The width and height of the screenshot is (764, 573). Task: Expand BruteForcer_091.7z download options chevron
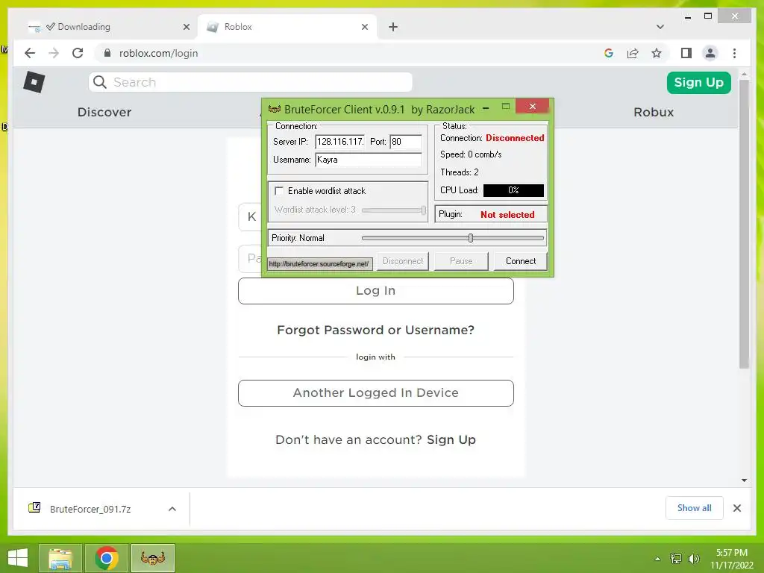(172, 509)
